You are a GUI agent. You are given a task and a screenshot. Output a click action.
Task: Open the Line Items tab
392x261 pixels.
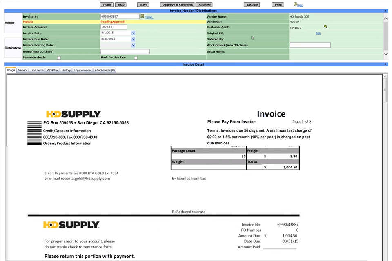point(37,70)
